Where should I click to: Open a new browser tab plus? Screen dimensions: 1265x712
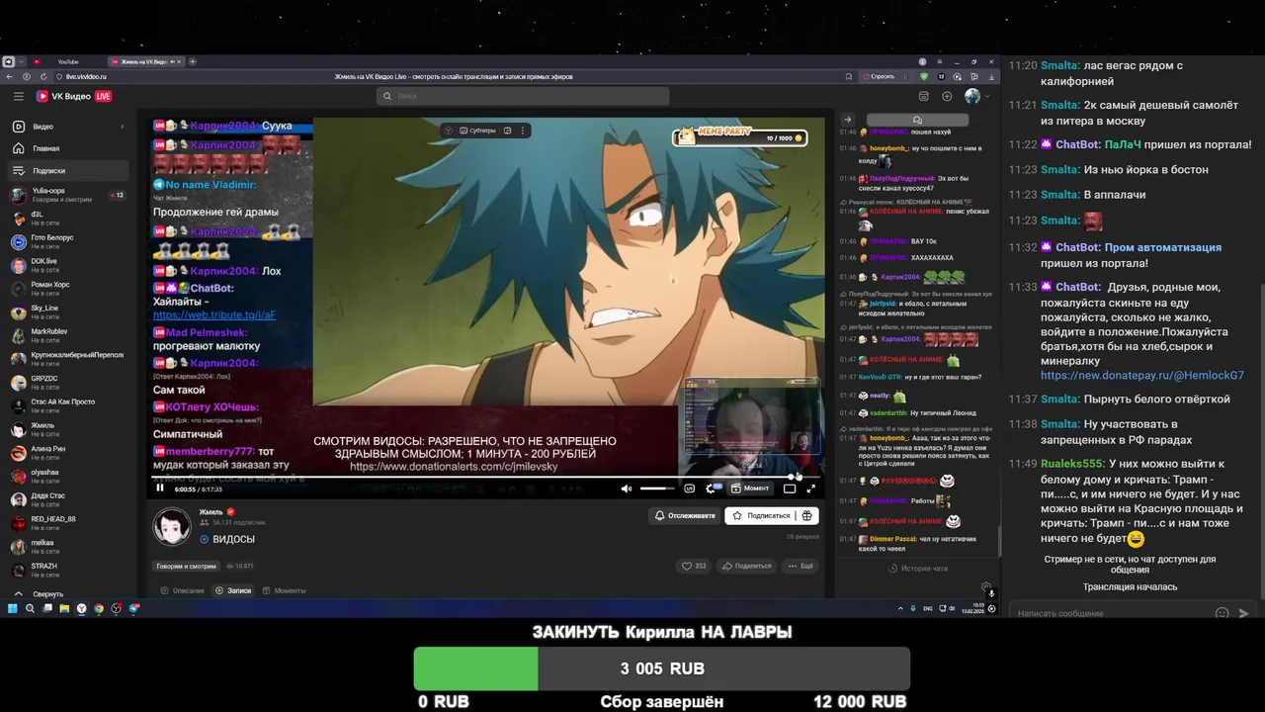193,61
